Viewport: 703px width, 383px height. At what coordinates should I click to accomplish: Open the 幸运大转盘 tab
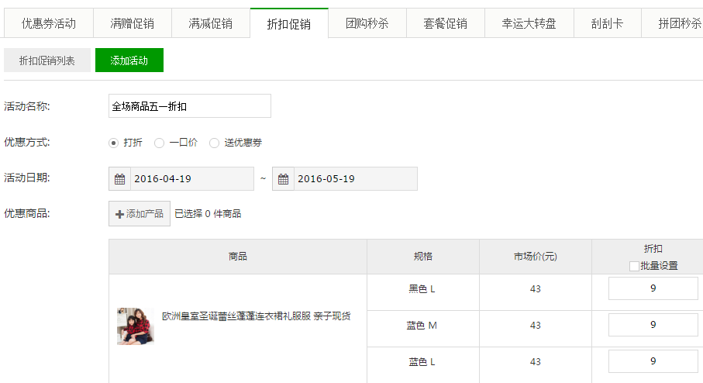point(530,23)
